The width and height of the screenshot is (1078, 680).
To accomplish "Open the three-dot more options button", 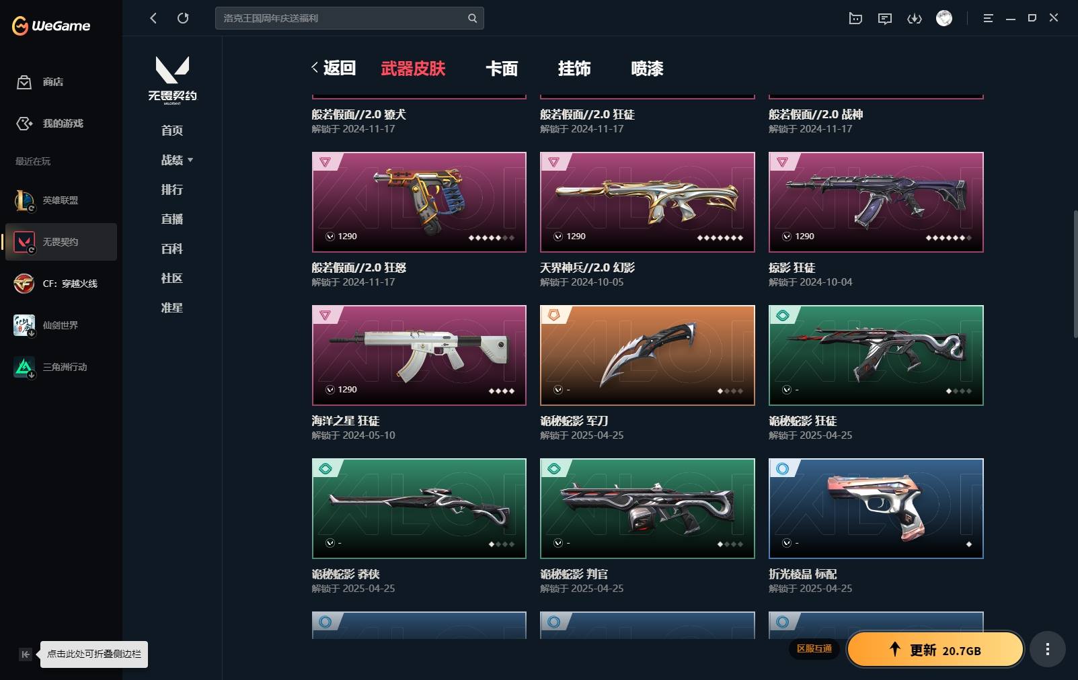I will (x=1047, y=649).
